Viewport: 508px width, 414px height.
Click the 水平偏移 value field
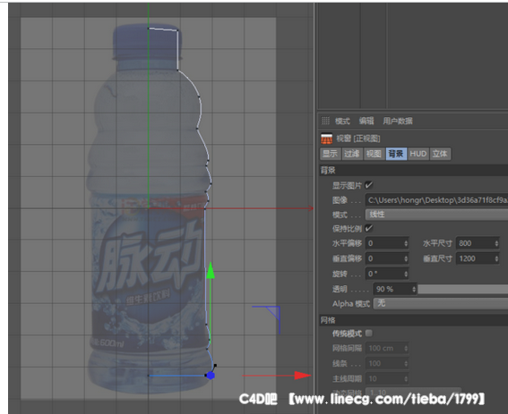click(x=384, y=243)
